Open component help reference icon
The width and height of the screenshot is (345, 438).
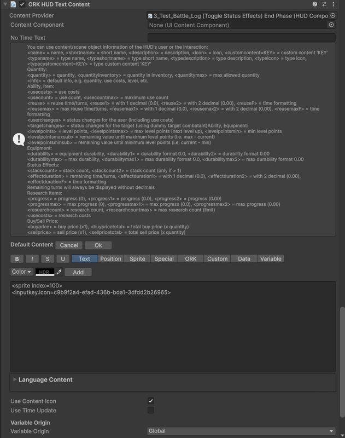[x=314, y=4]
